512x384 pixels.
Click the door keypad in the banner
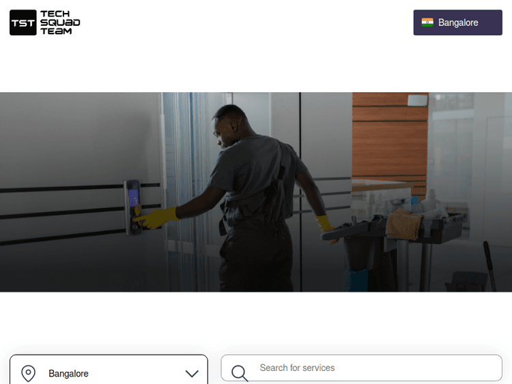point(132,207)
